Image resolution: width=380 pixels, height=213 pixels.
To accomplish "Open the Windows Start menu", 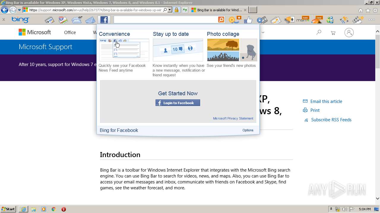I will tap(8, 209).
